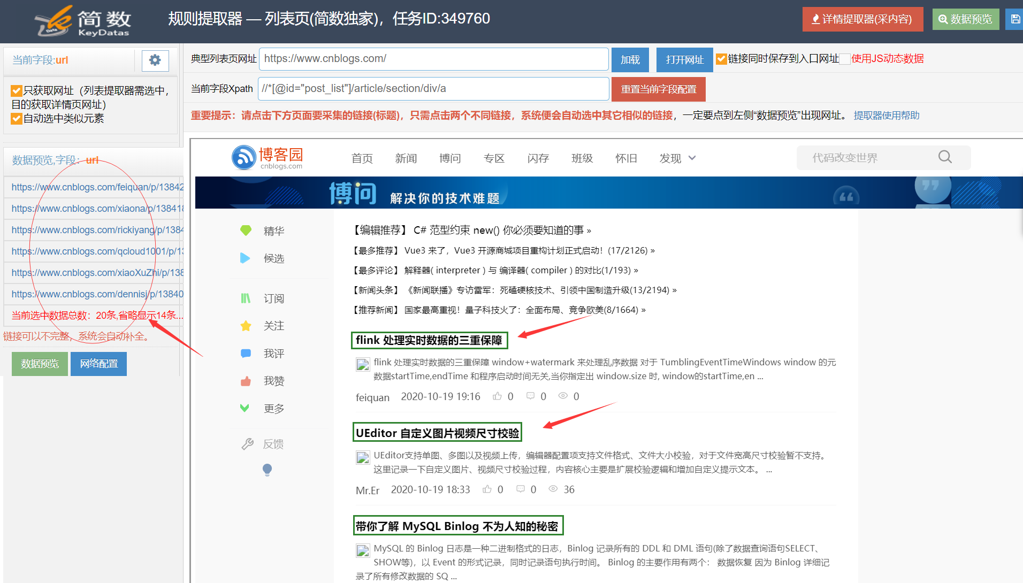Click the green 精华 sidebar icon
This screenshot has width=1023, height=583.
point(246,231)
